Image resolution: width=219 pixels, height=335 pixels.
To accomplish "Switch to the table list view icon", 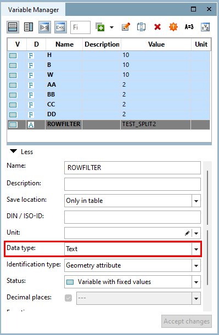I will point(13,27).
